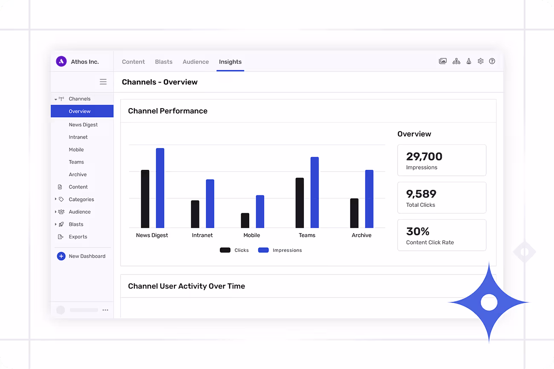The image size is (554, 369).
Task: Open the three-dot user menu at sidebar bottom
Action: coord(105,310)
